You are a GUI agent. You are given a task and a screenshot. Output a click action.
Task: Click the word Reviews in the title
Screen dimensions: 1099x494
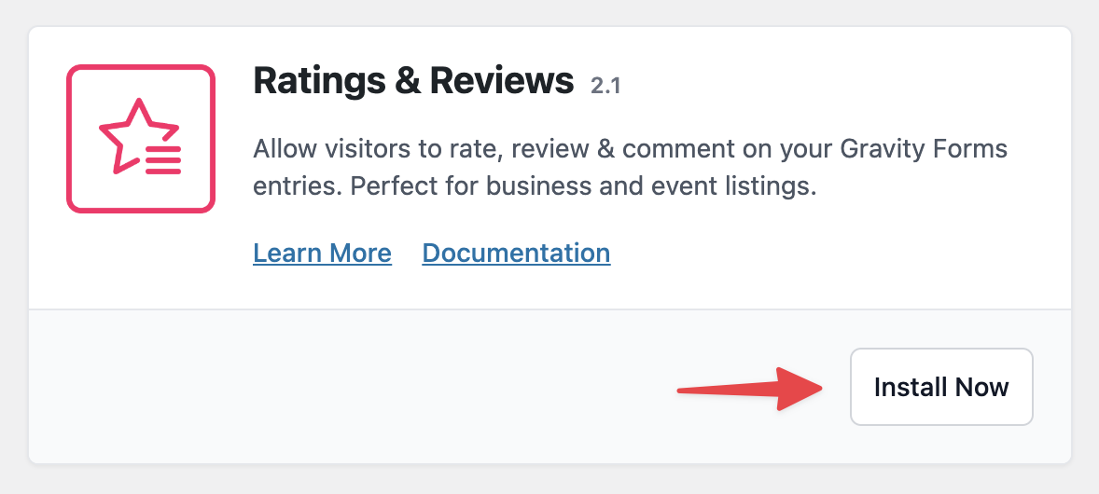[x=502, y=82]
